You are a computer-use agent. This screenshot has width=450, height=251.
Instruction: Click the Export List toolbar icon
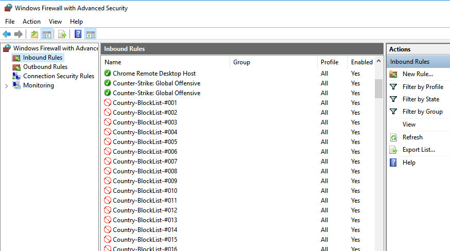(x=62, y=34)
